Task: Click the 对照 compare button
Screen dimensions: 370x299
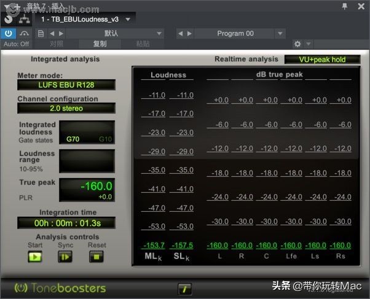Action: (x=57, y=44)
